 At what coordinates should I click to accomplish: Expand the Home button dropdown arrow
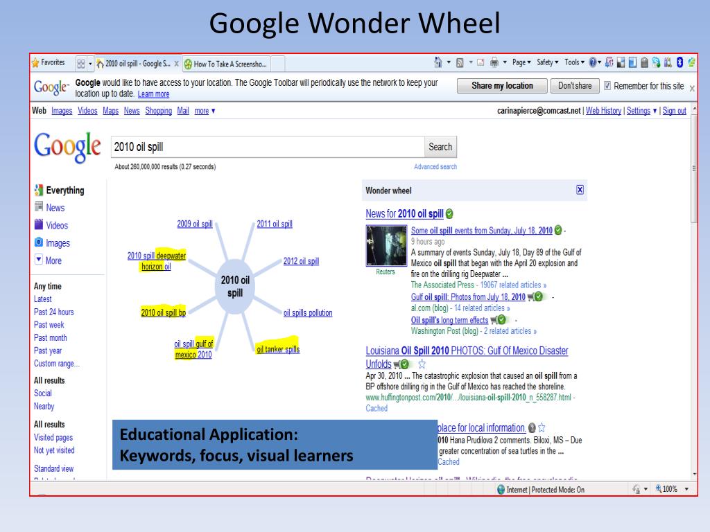click(x=449, y=62)
